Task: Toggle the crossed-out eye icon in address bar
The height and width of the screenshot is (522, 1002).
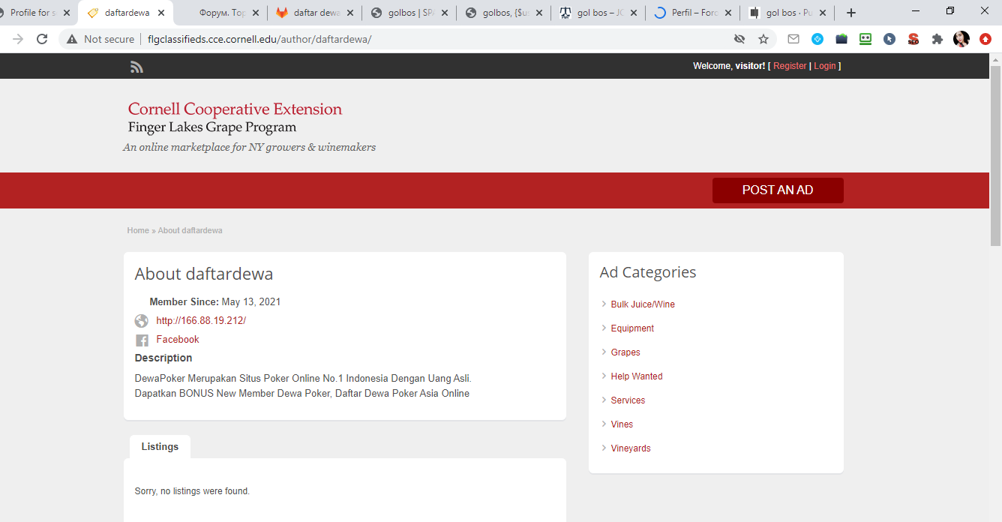Action: click(739, 39)
